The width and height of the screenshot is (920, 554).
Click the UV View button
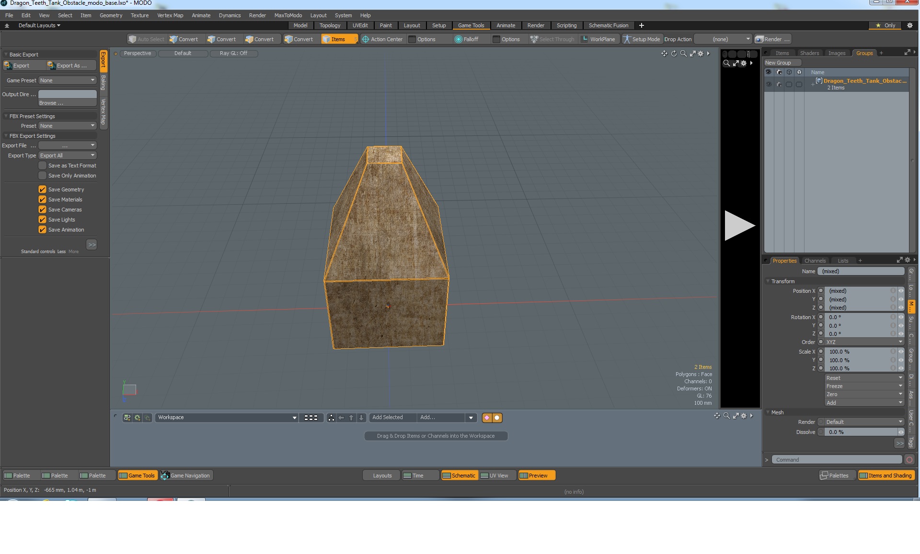click(497, 476)
